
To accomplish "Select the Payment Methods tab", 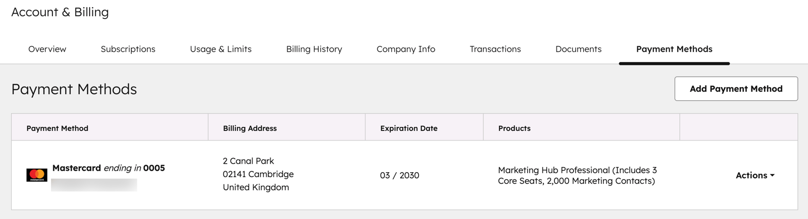I will coord(674,49).
